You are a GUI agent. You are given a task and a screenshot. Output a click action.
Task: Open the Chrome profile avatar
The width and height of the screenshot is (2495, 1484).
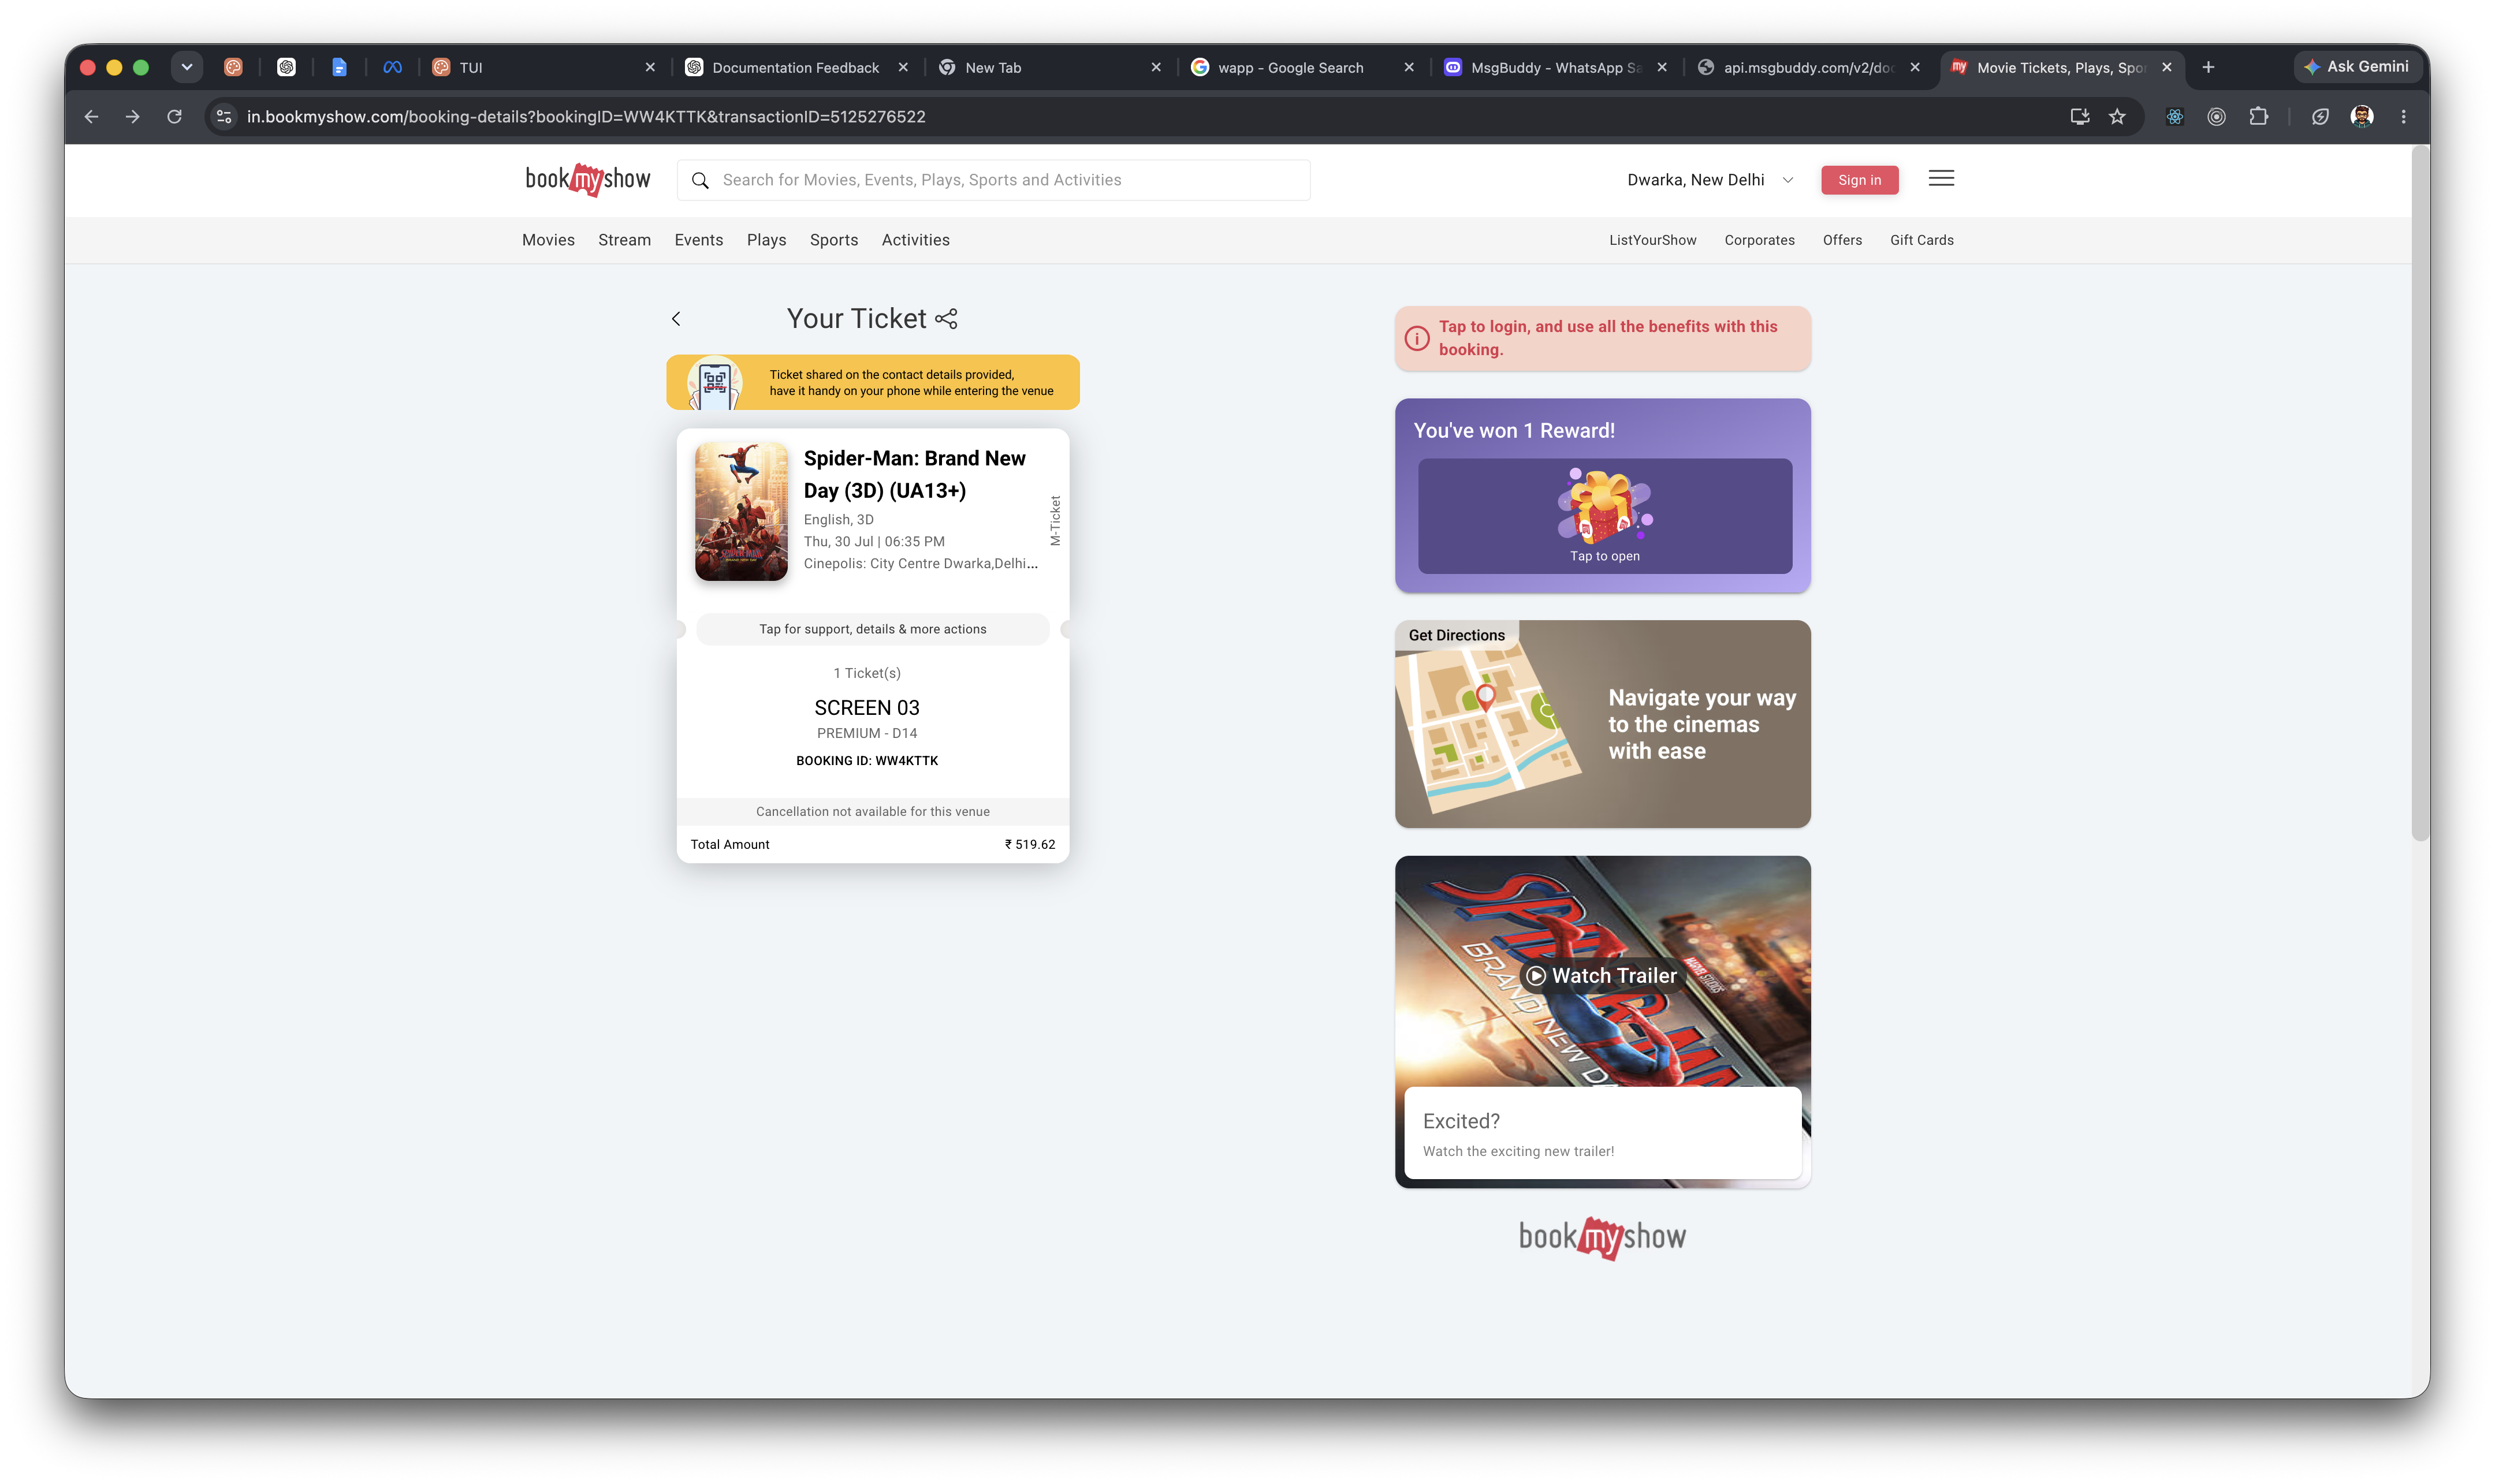(2362, 117)
